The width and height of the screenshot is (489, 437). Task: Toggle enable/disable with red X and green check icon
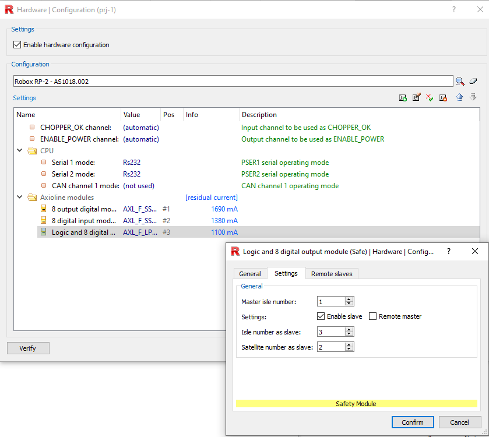pos(430,97)
